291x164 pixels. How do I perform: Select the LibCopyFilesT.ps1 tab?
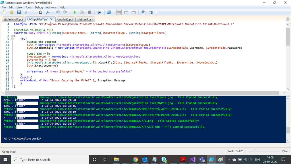[x=38, y=19]
